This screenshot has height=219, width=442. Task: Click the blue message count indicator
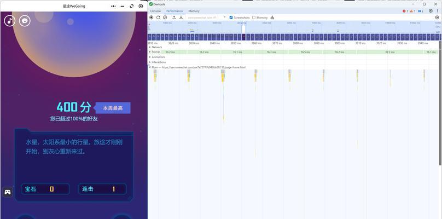tap(421, 11)
